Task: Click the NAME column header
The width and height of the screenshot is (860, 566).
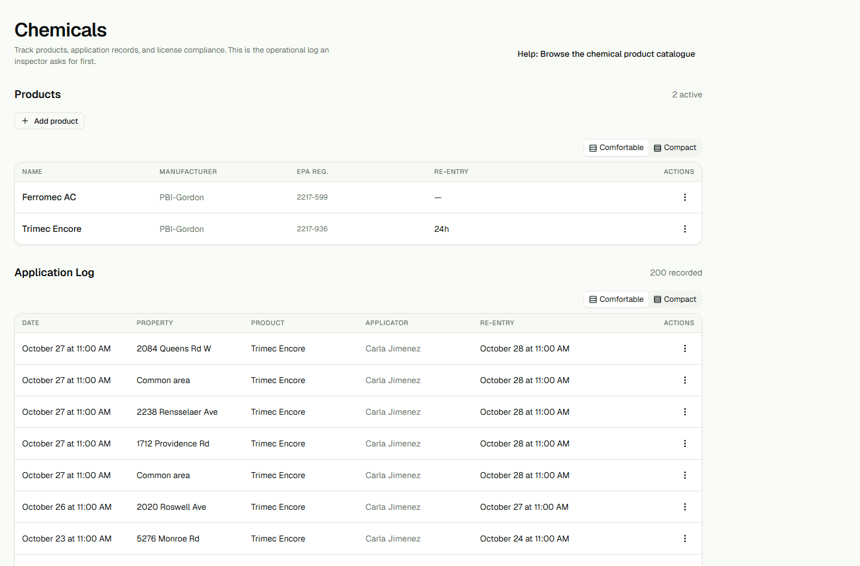Action: tap(32, 172)
